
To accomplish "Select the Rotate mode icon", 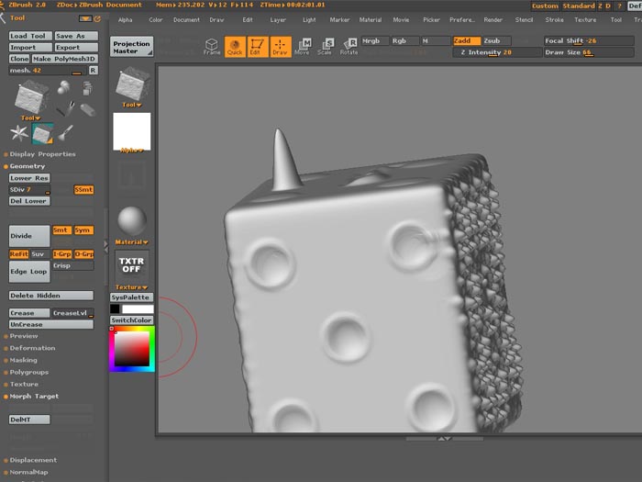I will pos(349,47).
